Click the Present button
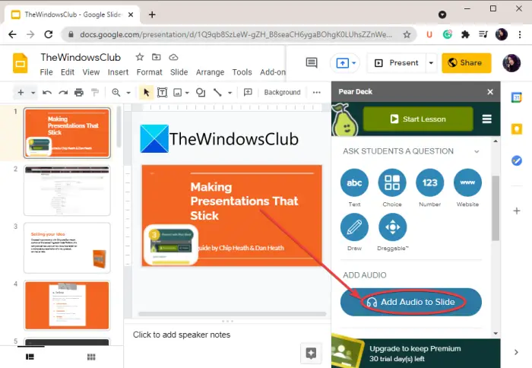The width and height of the screenshot is (532, 368). [x=397, y=63]
